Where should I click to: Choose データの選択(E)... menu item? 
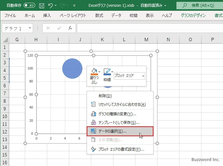tap(120, 131)
